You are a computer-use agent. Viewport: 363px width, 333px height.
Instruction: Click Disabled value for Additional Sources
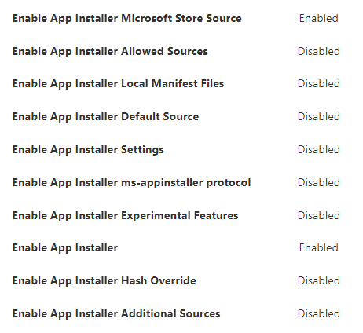[x=319, y=314]
